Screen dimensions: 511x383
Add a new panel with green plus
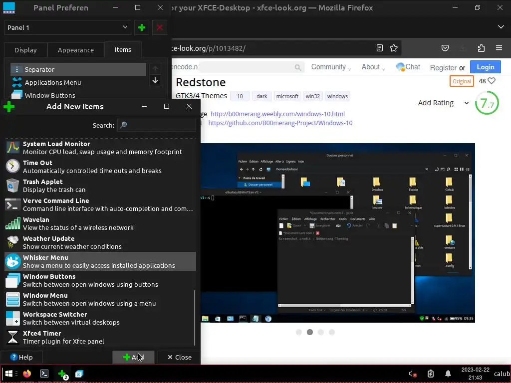coord(142,28)
